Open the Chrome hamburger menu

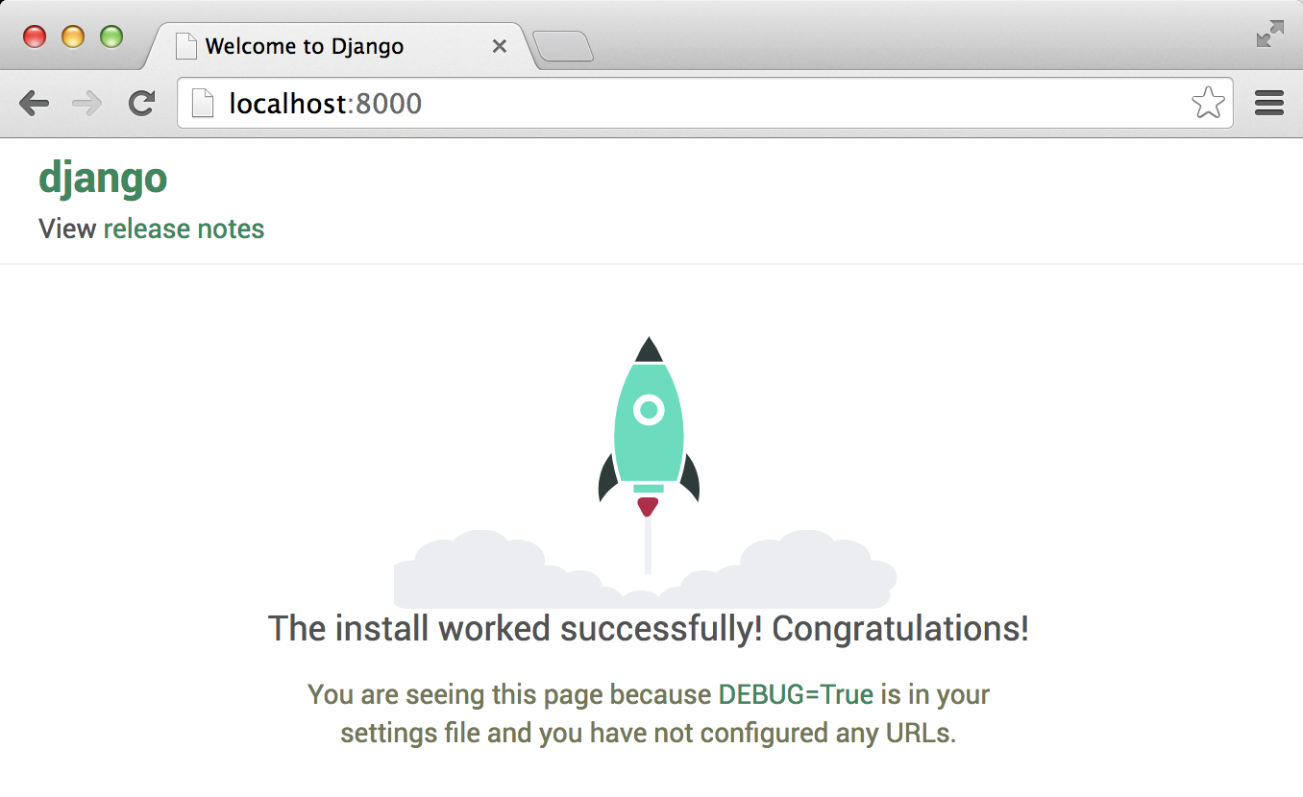(1268, 103)
